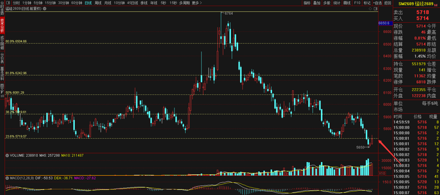Activate the 画线 drawing tools button
This screenshot has width=440, height=195.
pyautogui.click(x=347, y=3)
